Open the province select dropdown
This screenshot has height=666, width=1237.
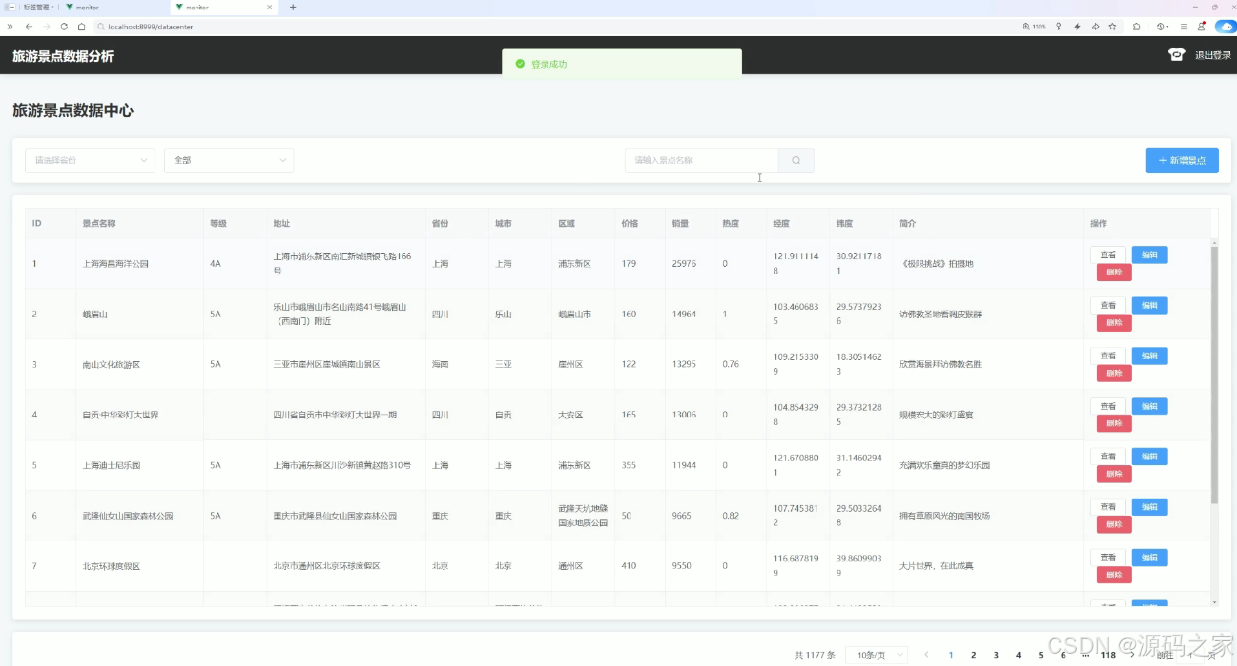[90, 160]
